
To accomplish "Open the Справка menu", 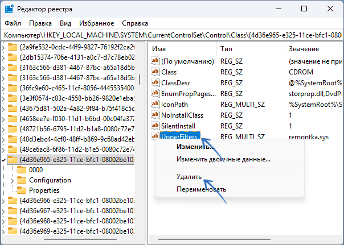I will (135, 23).
